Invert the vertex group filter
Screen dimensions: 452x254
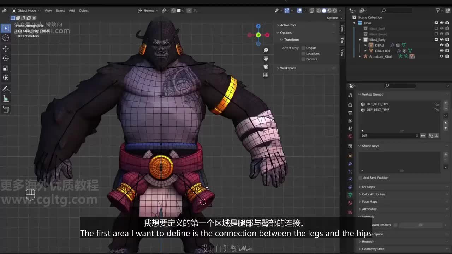pyautogui.click(x=423, y=135)
